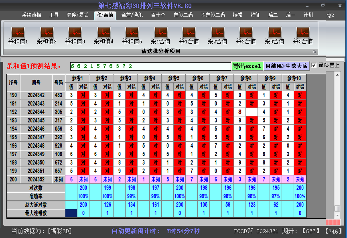Focus the 杀和值1预测结果 output field
The width and height of the screenshot is (347, 238).
(150, 66)
